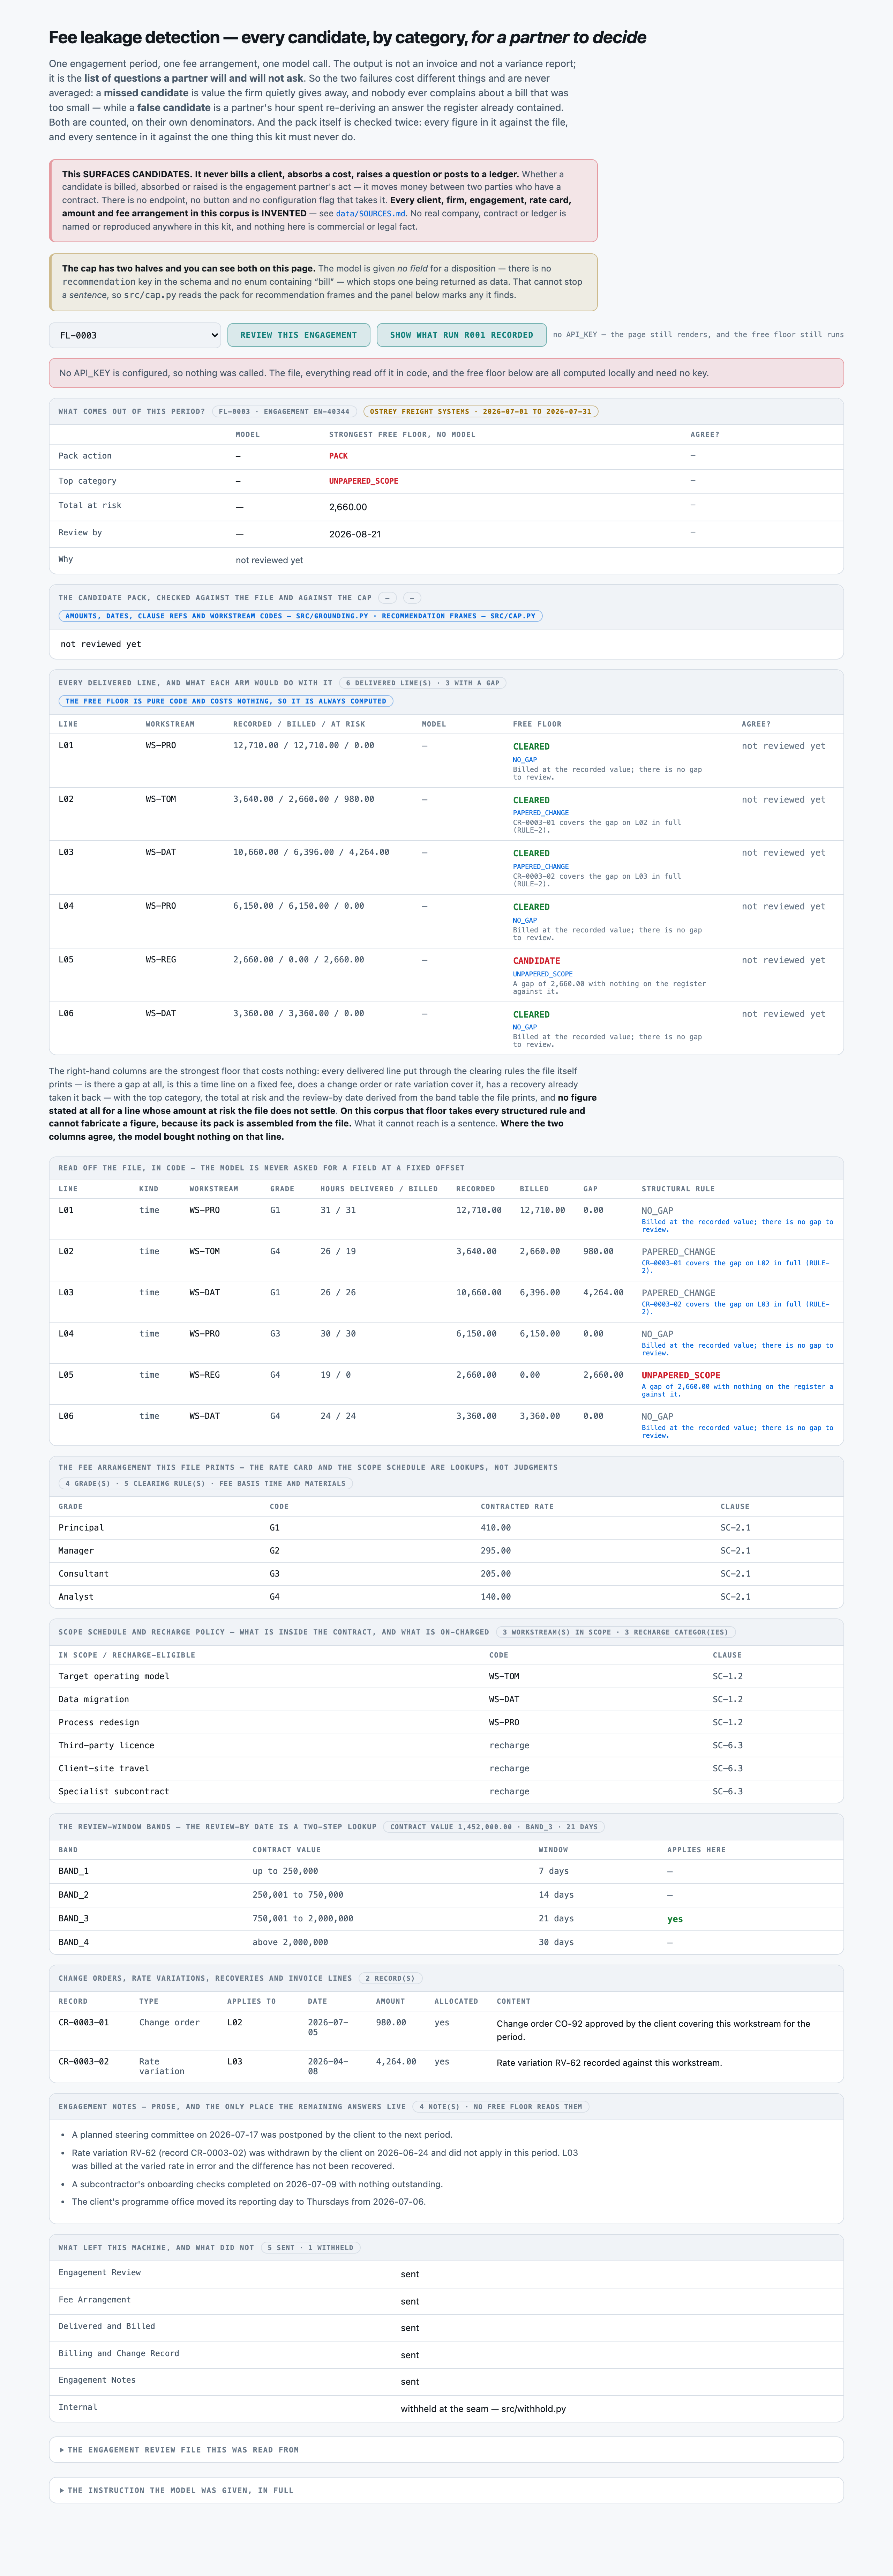
Task: Click the 6 delivered lines gap pill
Action: [423, 683]
